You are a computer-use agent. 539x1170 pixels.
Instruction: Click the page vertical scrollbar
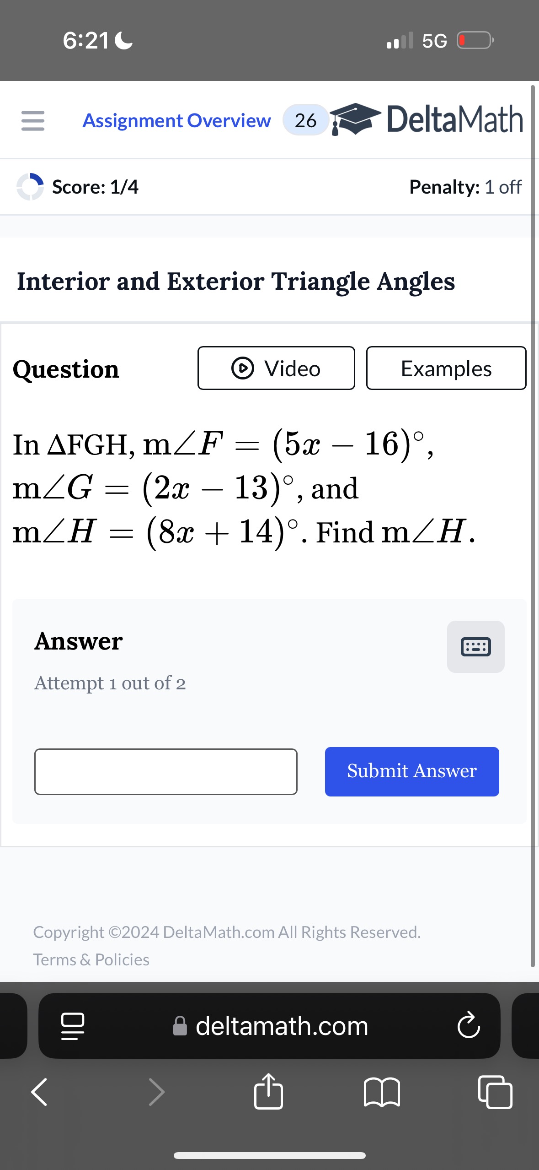point(533,526)
